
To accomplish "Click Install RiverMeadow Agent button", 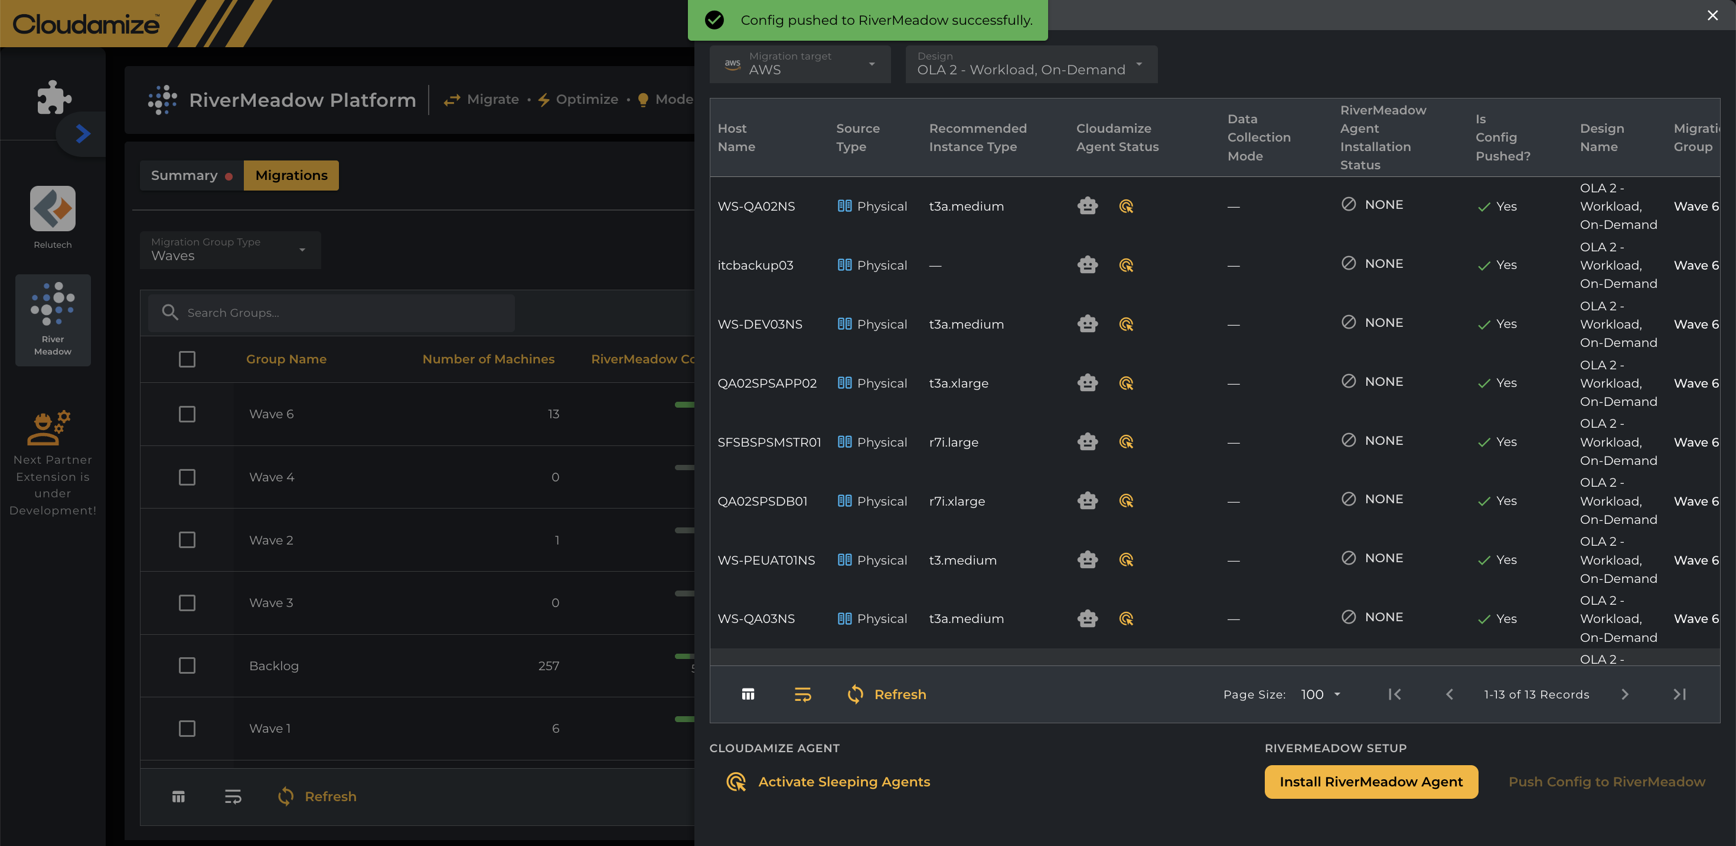I will 1370,781.
